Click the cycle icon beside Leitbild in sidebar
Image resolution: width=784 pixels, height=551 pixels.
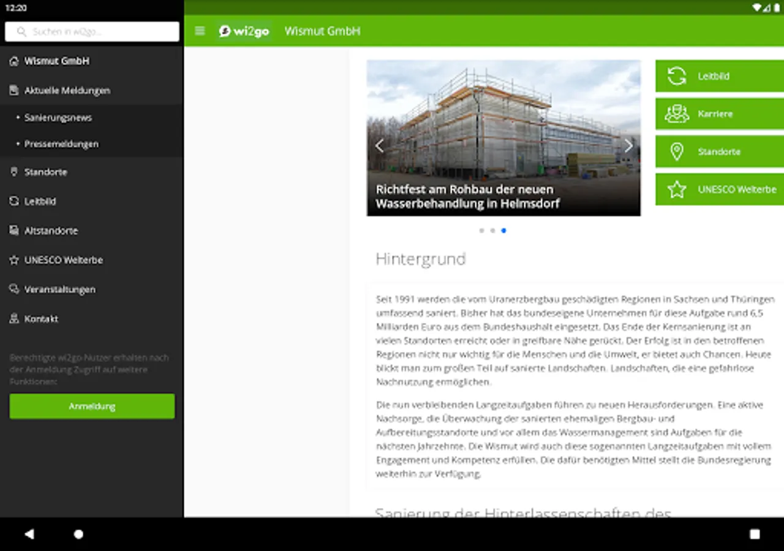point(14,201)
